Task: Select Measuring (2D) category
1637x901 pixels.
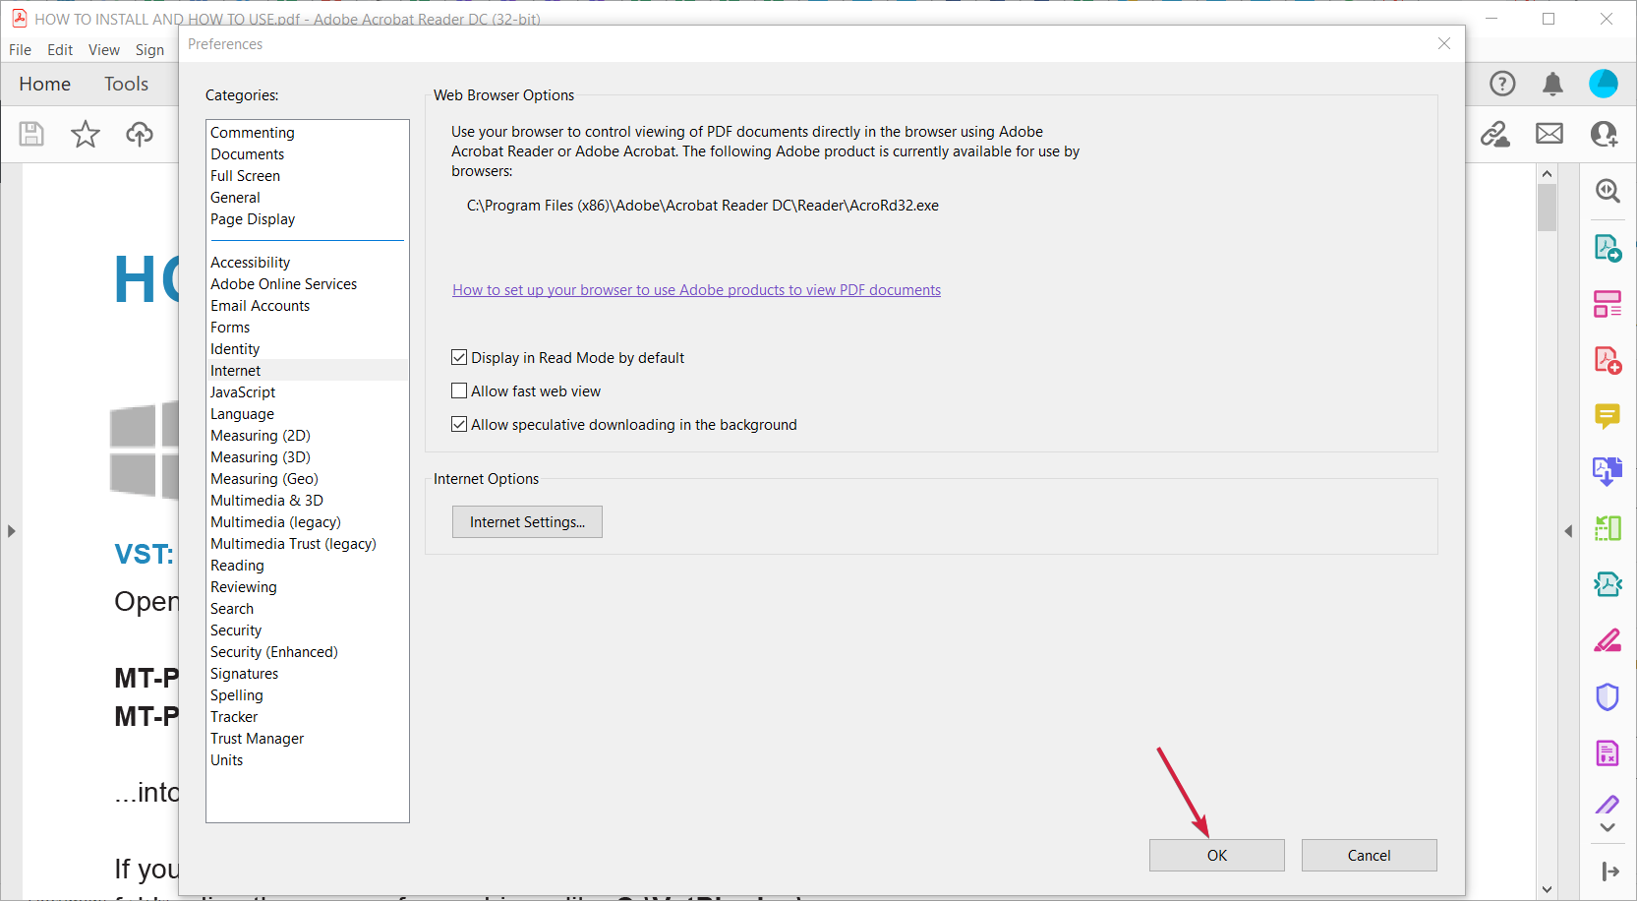Action: pyautogui.click(x=261, y=436)
